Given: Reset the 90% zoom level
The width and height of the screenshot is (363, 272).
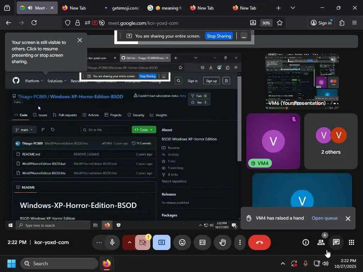Looking at the screenshot, I should point(266,23).
